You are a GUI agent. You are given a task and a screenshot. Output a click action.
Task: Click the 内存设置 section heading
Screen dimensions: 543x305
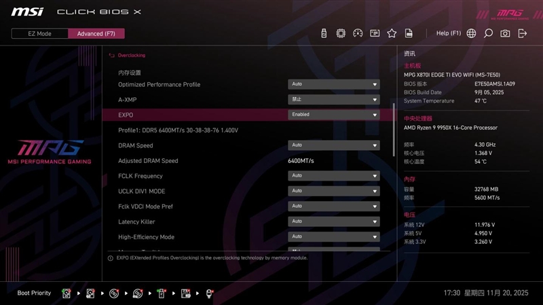tap(130, 73)
